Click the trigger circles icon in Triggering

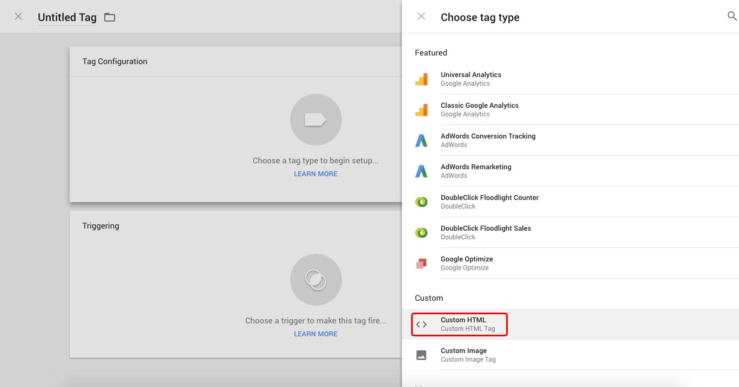click(x=315, y=280)
